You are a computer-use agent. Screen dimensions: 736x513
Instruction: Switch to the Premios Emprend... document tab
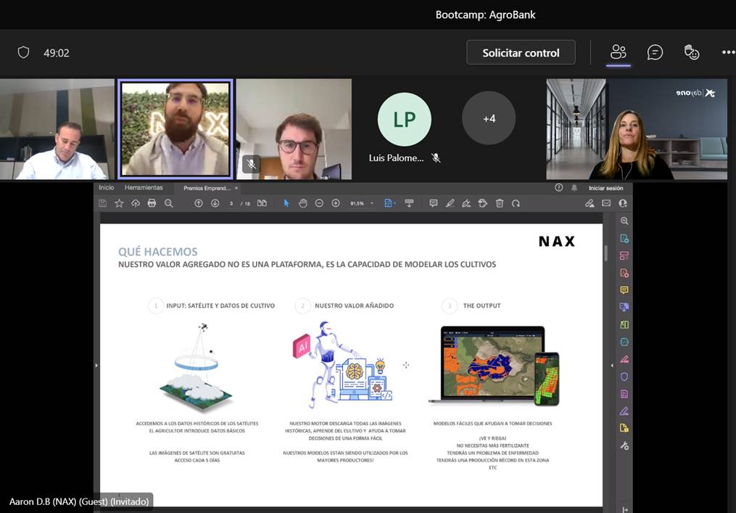[x=207, y=188]
